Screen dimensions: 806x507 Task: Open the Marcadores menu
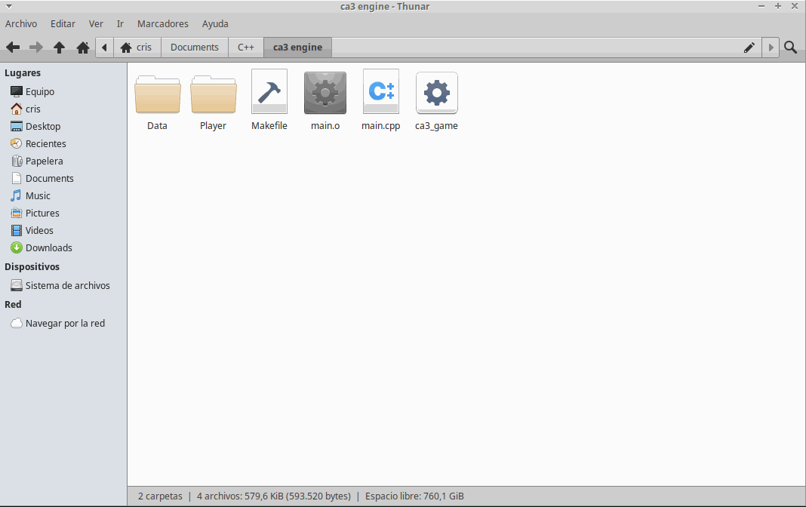click(162, 23)
